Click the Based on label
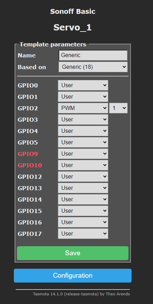Viewport: 153px width, 304px height. pos(32,67)
